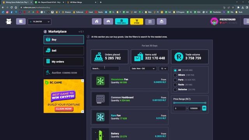Image resolution: width=249 pixels, height=140 pixels.
Task: Click the Common Hashboard thumbnail image
Action: click(100, 99)
